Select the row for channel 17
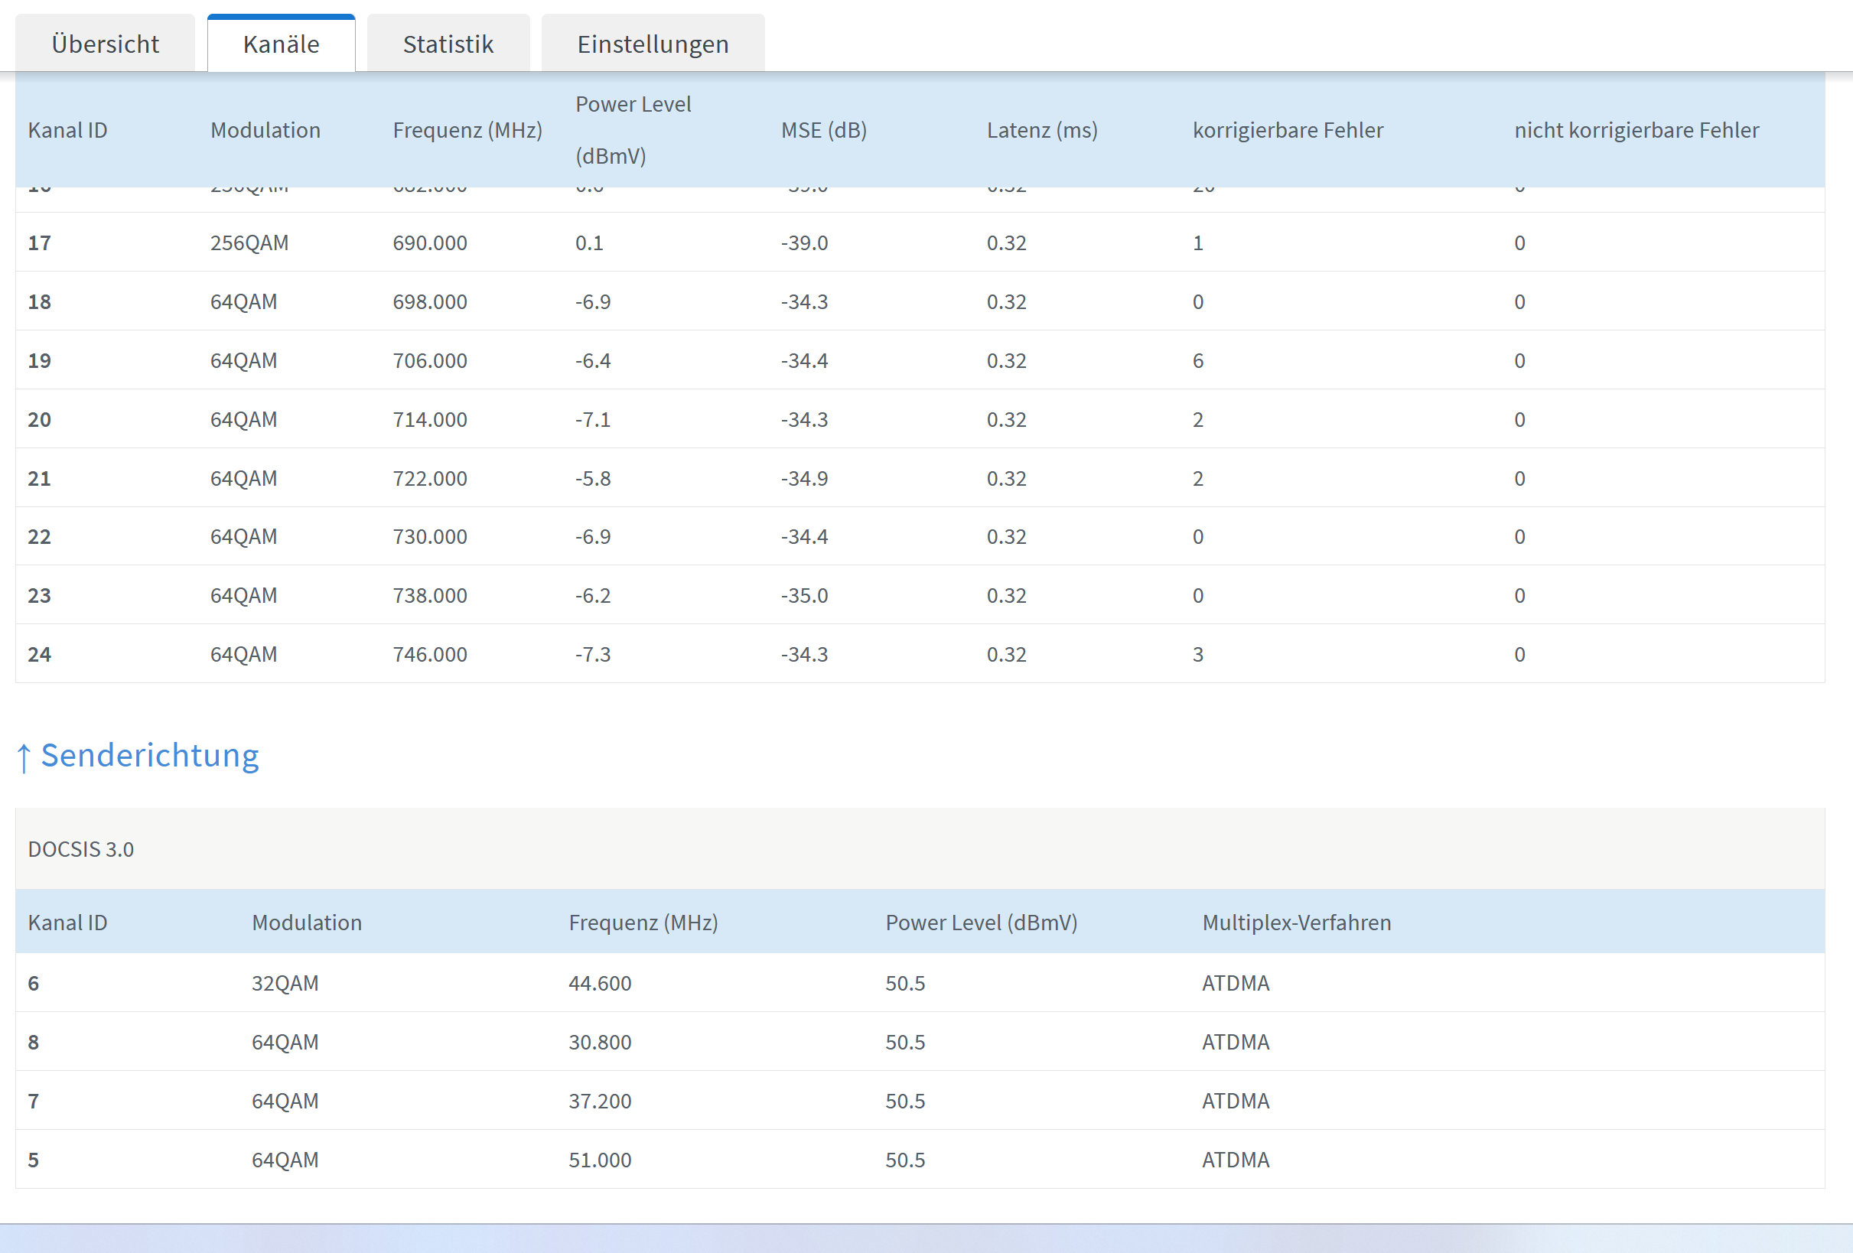The image size is (1853, 1253). (39, 242)
